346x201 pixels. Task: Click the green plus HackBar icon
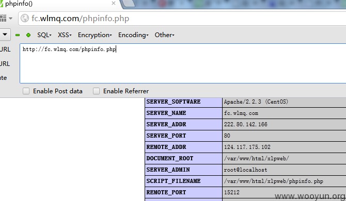[x=28, y=35]
